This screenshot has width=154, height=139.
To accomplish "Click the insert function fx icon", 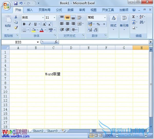I will 56,42.
